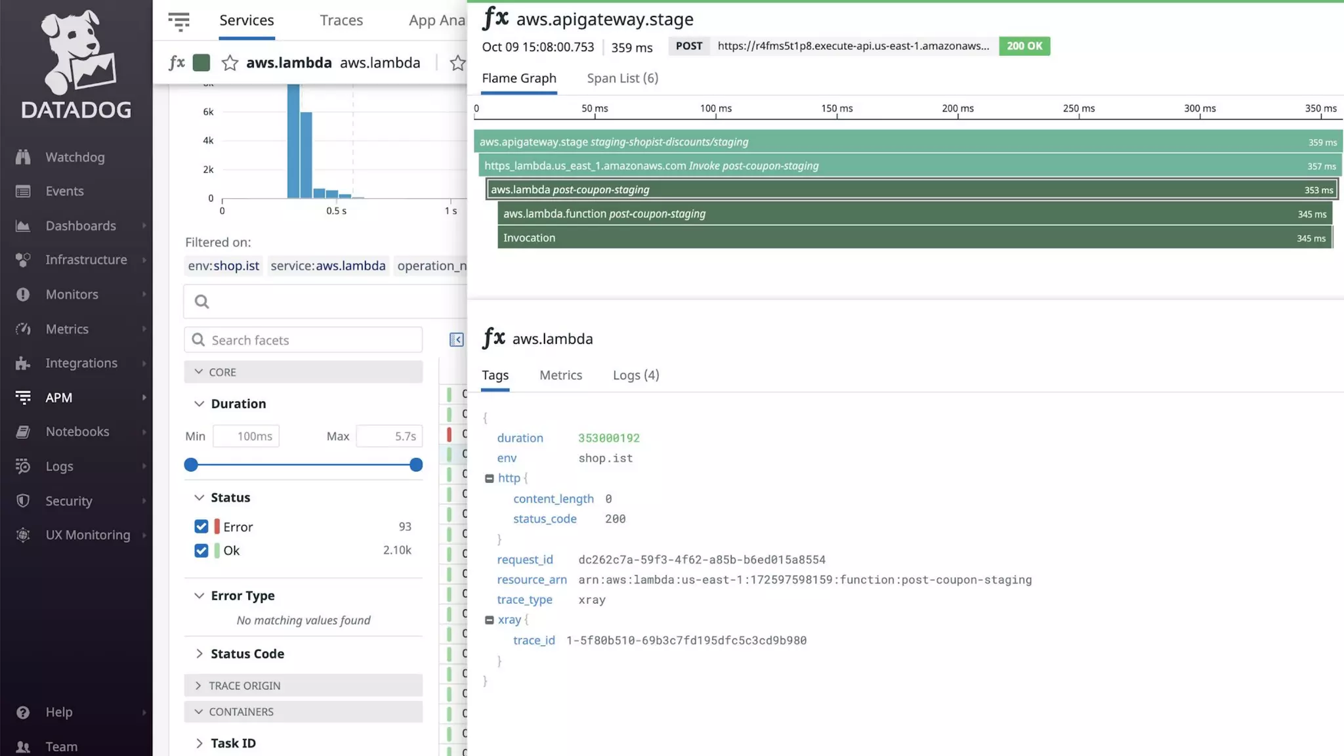Click the Logs icon in sidebar
The image size is (1344, 756).
coord(23,466)
